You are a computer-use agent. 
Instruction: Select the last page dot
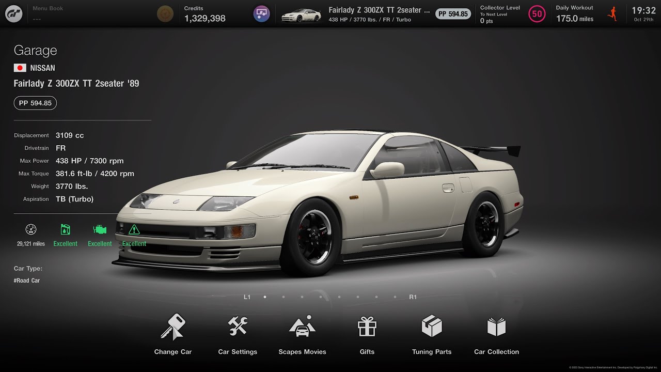pyautogui.click(x=395, y=297)
